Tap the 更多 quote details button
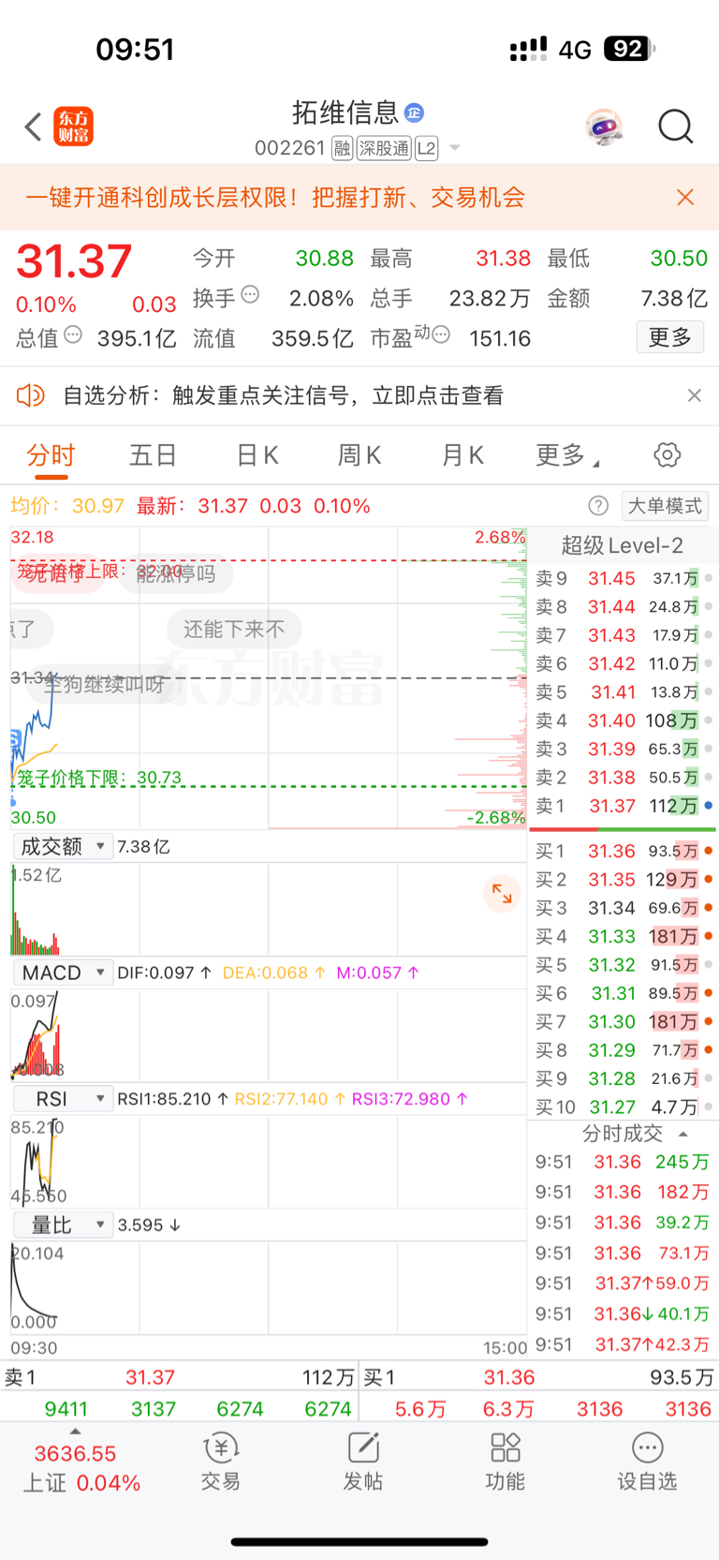 pos(670,337)
